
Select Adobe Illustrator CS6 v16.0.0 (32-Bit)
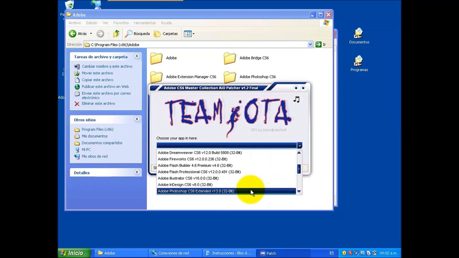click(x=227, y=178)
